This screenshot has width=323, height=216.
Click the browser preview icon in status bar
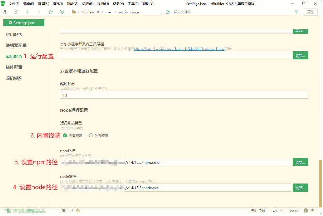tap(78, 211)
